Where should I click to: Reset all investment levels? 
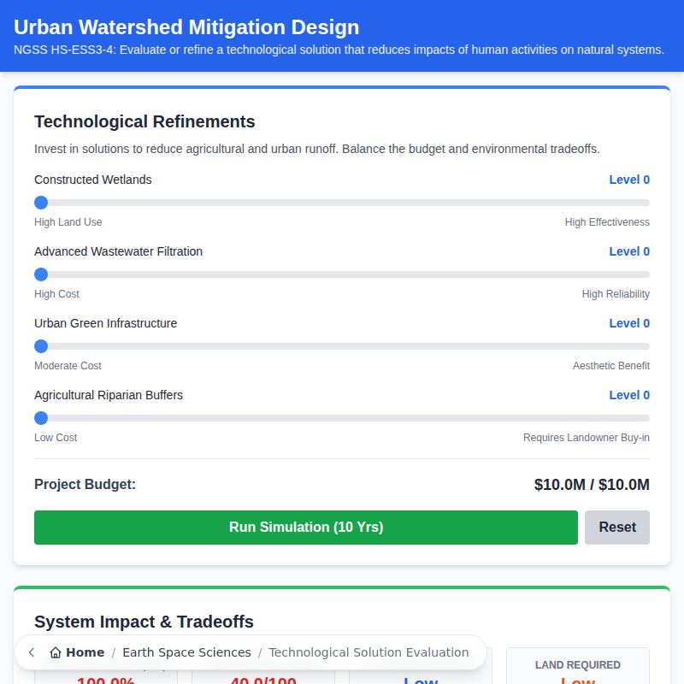click(x=616, y=527)
